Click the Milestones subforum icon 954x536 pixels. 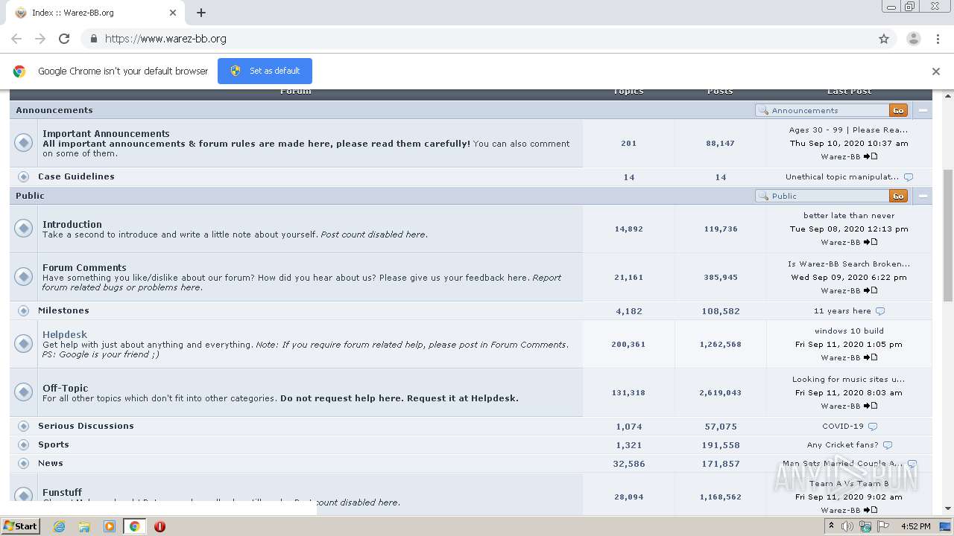23,310
